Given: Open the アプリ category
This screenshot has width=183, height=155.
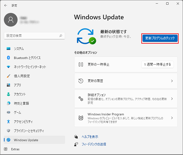Looking at the screenshot, I should pos(34,85).
